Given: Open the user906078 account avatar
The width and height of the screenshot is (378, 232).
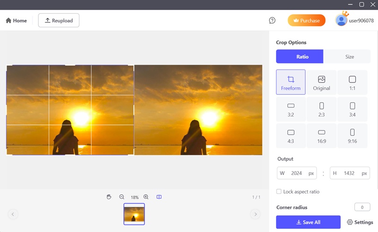Looking at the screenshot, I should tap(341, 20).
